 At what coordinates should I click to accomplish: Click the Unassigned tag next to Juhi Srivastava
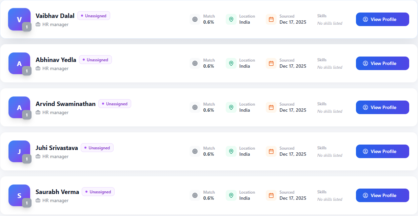(97, 148)
